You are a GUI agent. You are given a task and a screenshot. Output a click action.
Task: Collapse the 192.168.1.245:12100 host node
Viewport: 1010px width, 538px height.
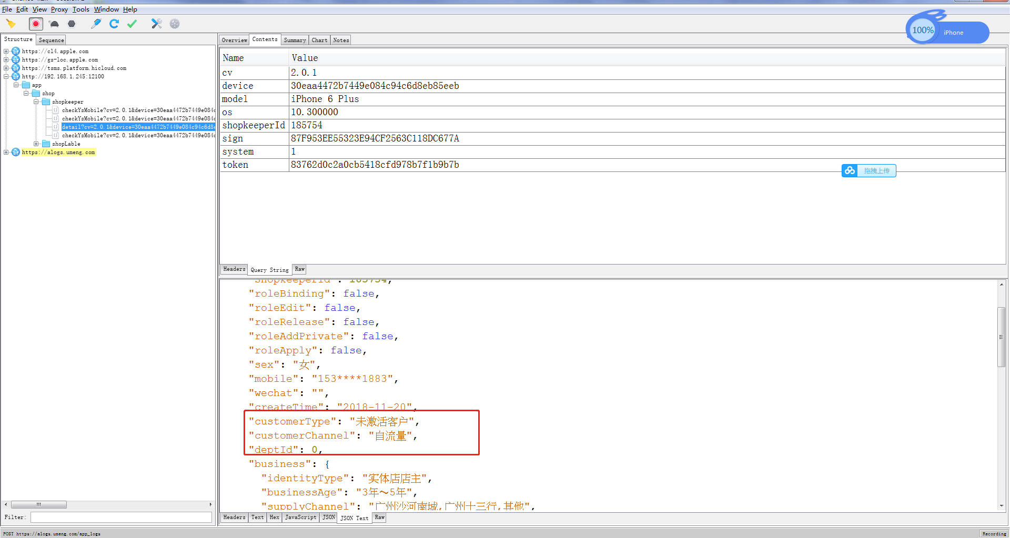tap(6, 76)
